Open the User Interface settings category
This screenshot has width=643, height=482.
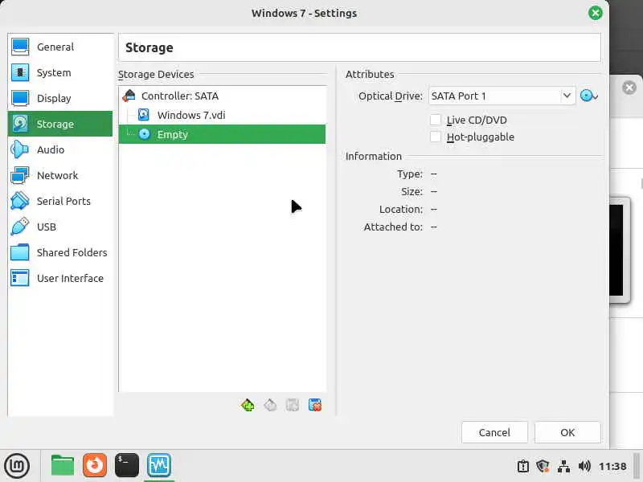(x=59, y=278)
